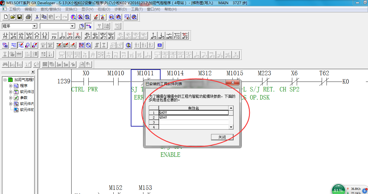Click the New Project toolbar icon
368x194 pixels.
(x=5, y=17)
